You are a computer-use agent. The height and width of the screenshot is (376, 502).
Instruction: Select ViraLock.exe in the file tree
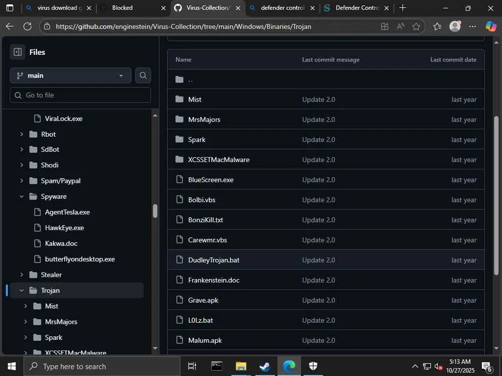click(x=63, y=118)
